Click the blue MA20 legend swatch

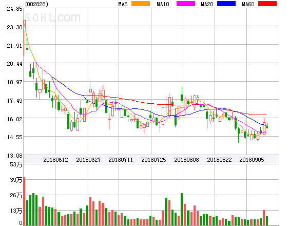[226, 4]
